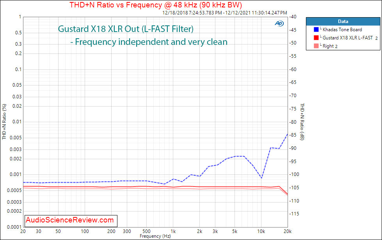The height and width of the screenshot is (240, 382).
Task: Click the -100 dB tick label
Action: pos(294,174)
